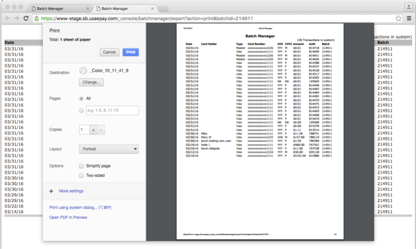Decrease copies with the minus button
Screen dimensions: 416x249
point(101,130)
